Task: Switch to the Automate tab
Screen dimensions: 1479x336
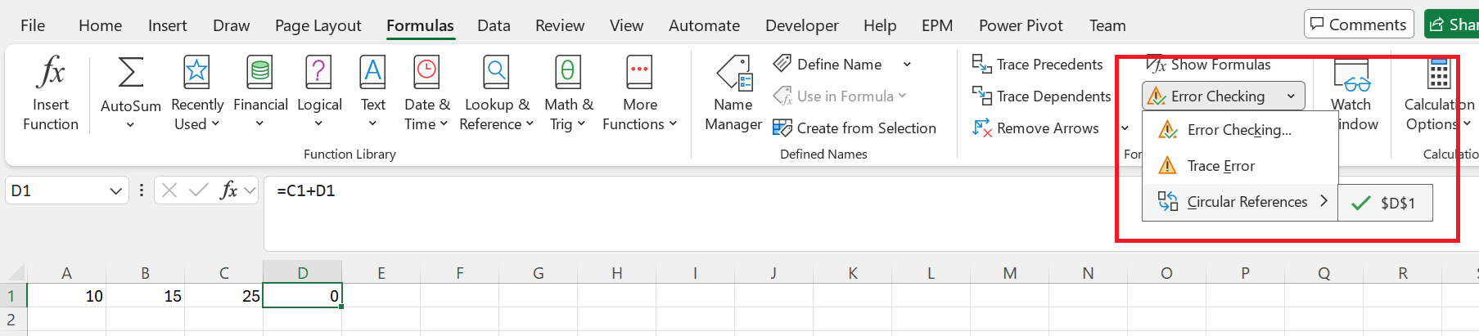Action: click(704, 25)
